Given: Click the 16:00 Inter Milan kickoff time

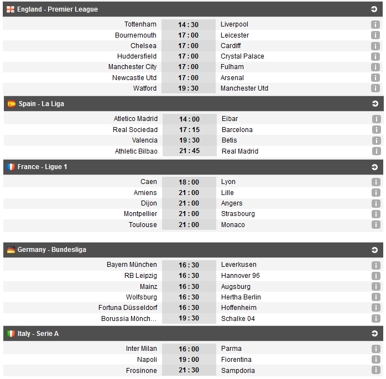Looking at the screenshot, I should [x=189, y=349].
